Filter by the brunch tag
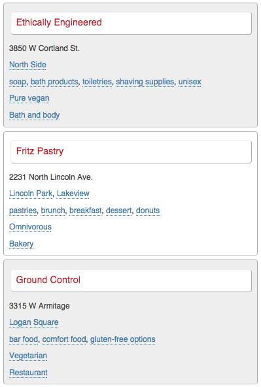This screenshot has width=261, height=387. 53,210
